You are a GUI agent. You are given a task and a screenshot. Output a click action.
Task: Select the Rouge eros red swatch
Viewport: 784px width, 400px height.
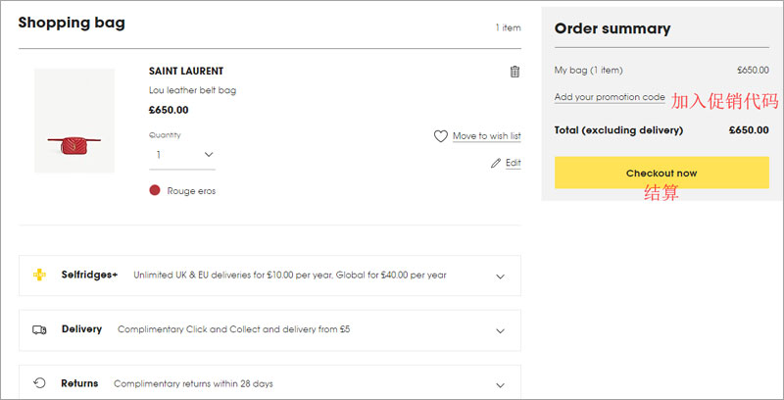(155, 190)
